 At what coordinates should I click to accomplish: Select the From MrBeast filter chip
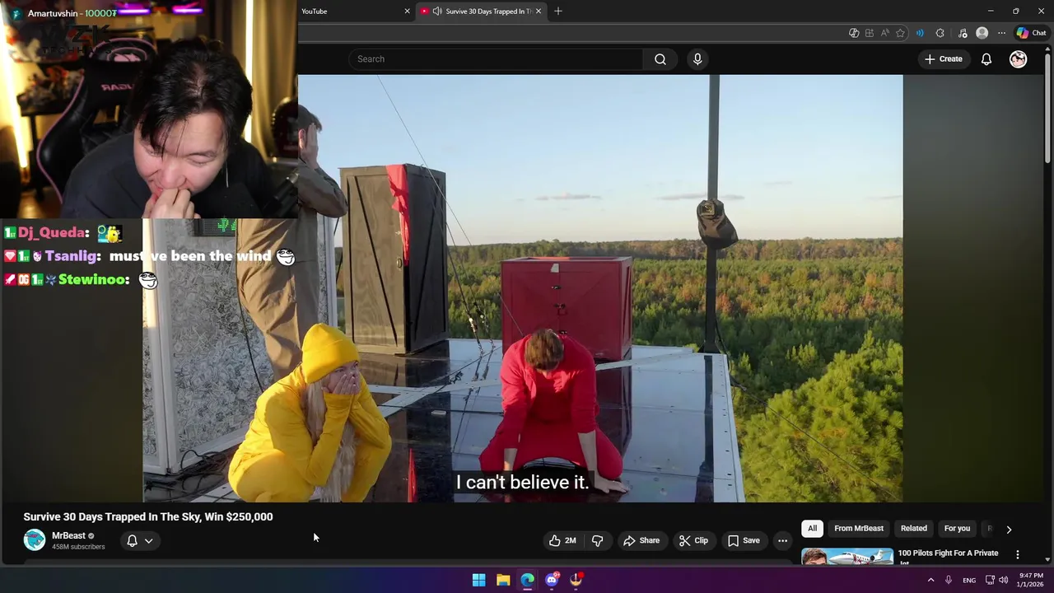point(859,529)
